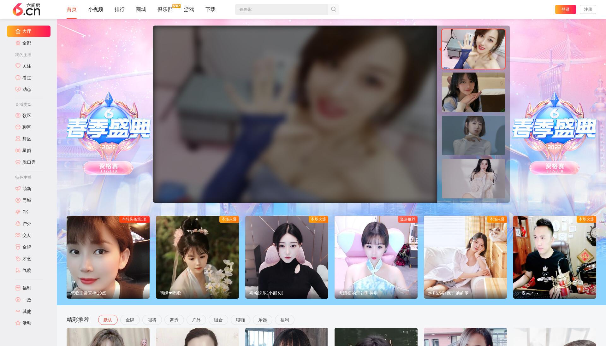This screenshot has width=606, height=346.
Task: Click the people icon beside 交友
Action: click(18, 235)
